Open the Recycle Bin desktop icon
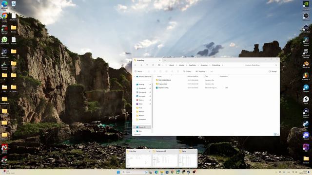This screenshot has width=312, height=175. pos(14,4)
